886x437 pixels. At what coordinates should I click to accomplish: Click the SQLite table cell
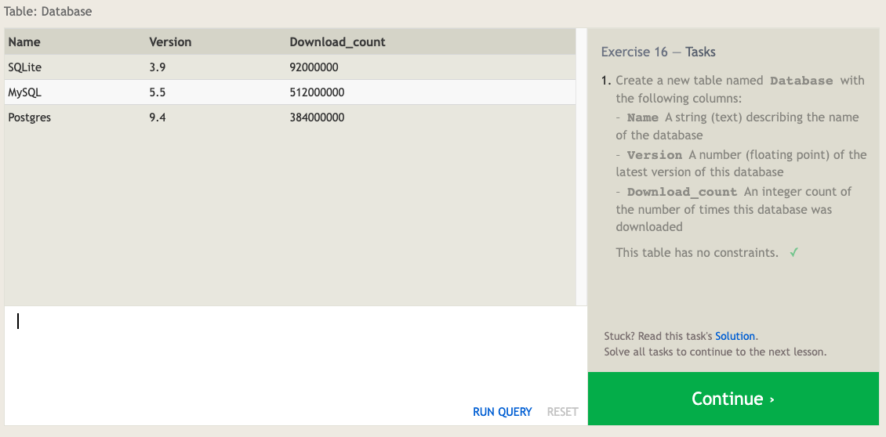tap(25, 67)
